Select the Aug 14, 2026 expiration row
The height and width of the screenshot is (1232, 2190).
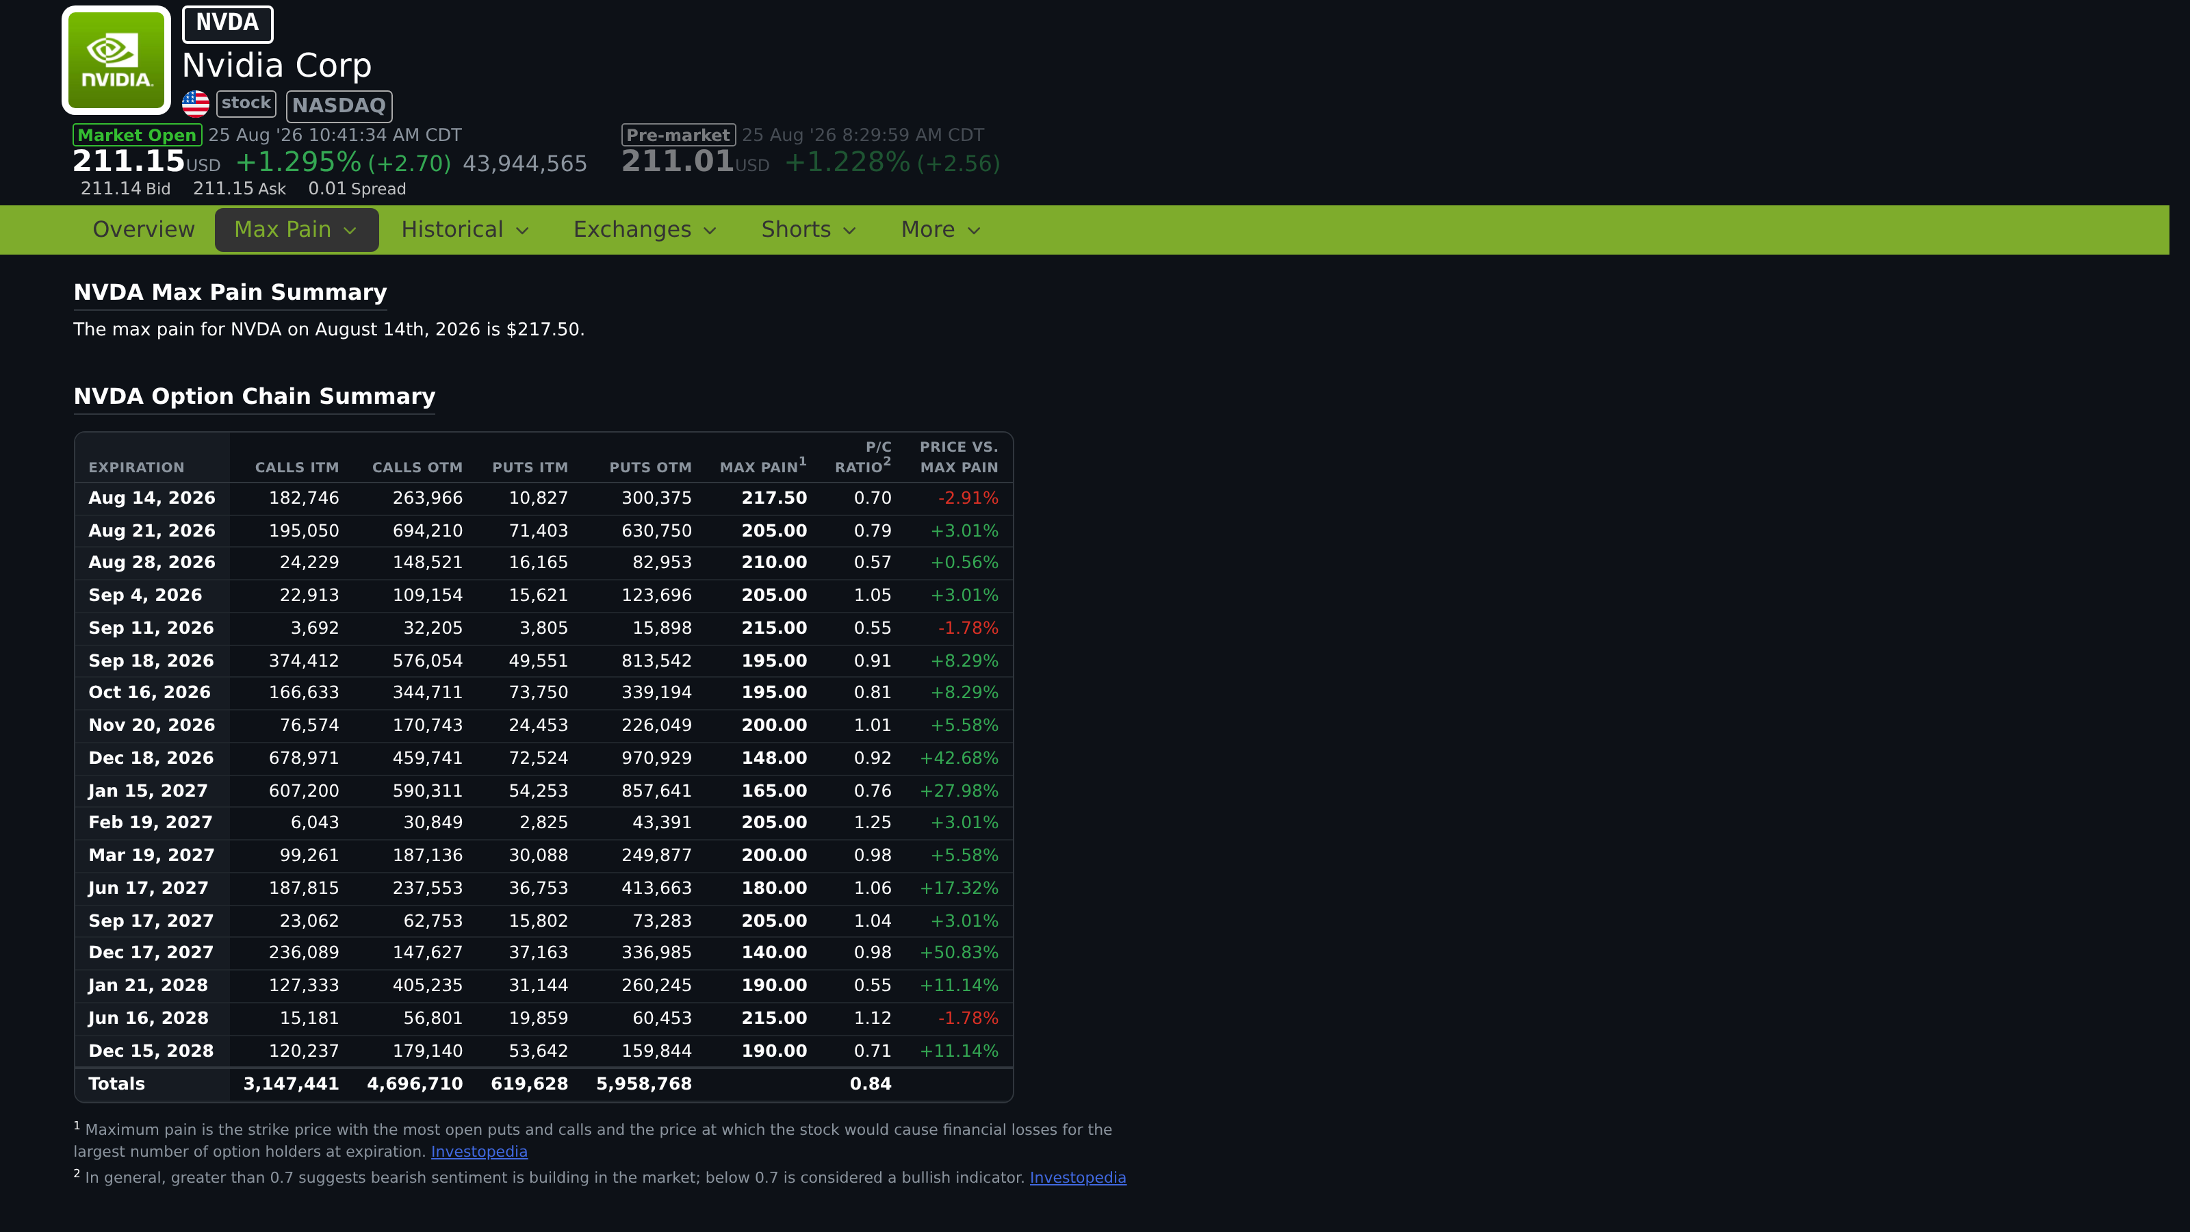[543, 498]
